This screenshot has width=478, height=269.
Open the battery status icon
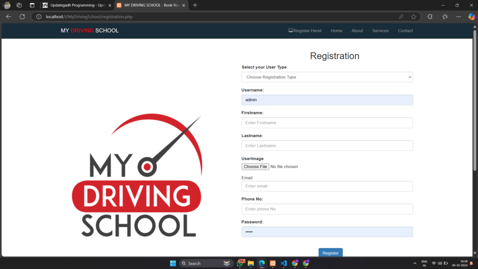tap(446, 263)
